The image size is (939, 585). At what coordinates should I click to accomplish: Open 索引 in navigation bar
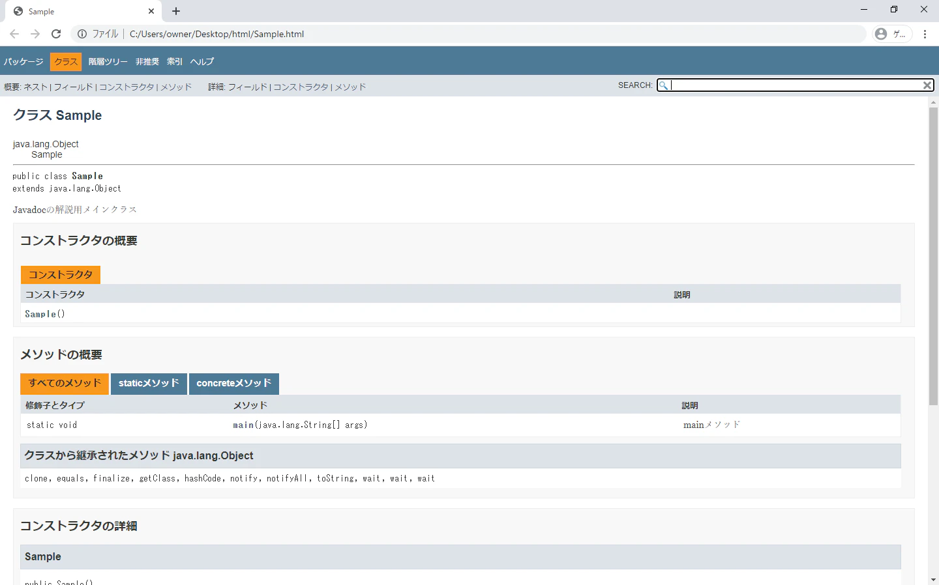[175, 62]
